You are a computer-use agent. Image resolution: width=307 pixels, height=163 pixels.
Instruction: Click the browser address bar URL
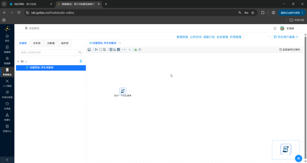pyautogui.click(x=53, y=13)
